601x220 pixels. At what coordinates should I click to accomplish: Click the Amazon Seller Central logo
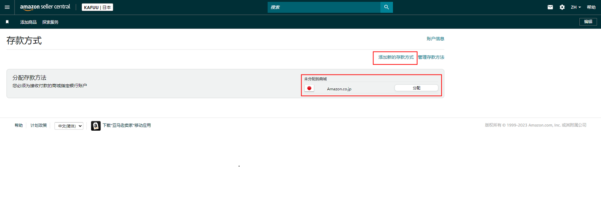click(45, 7)
